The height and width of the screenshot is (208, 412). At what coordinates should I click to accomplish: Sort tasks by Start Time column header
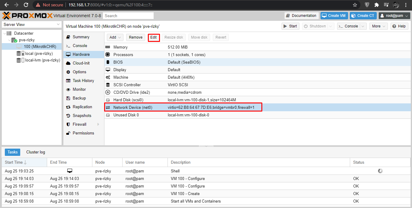point(24,162)
